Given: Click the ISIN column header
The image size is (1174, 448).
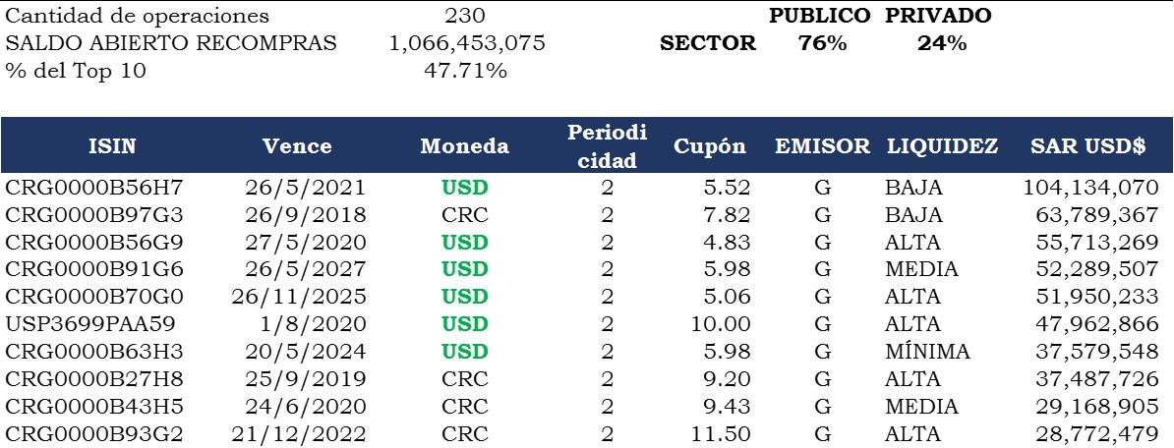Looking at the screenshot, I should pos(112,146).
